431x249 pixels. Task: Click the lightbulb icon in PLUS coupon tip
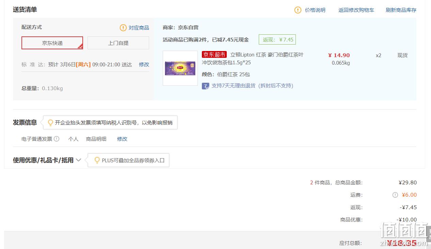97,160
